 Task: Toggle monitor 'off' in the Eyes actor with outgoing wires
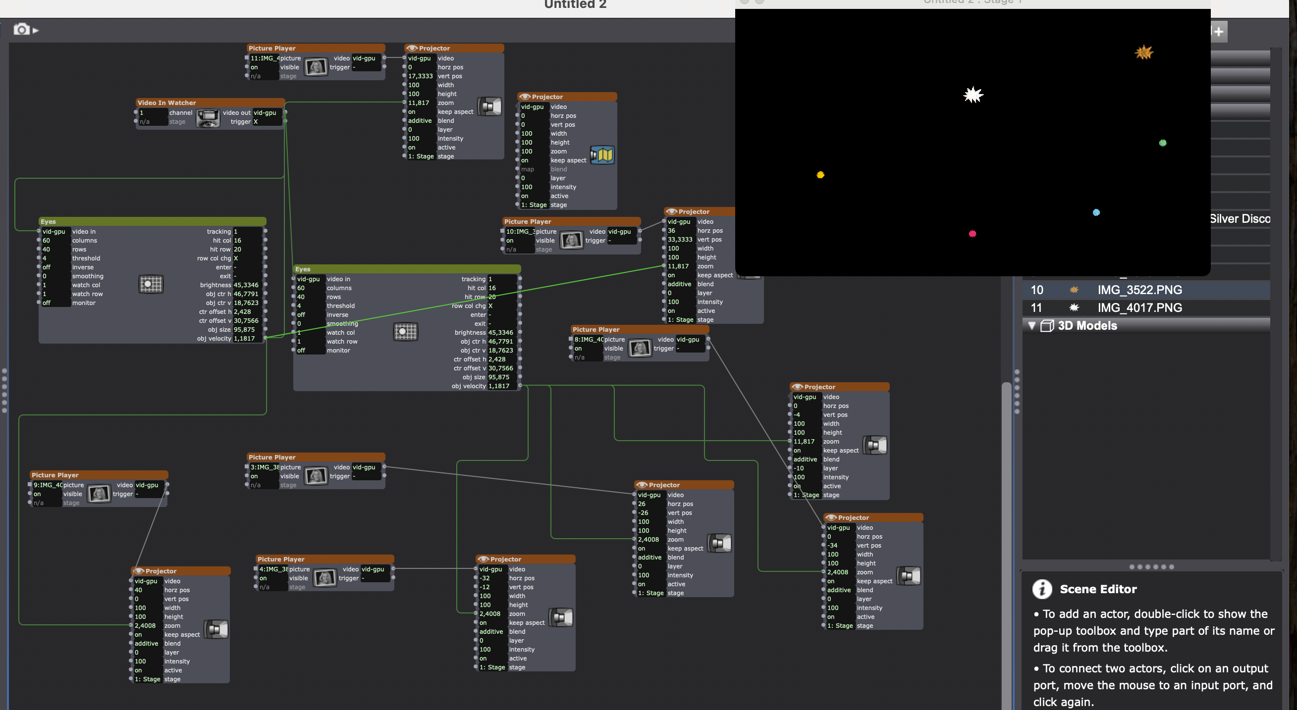coord(310,350)
